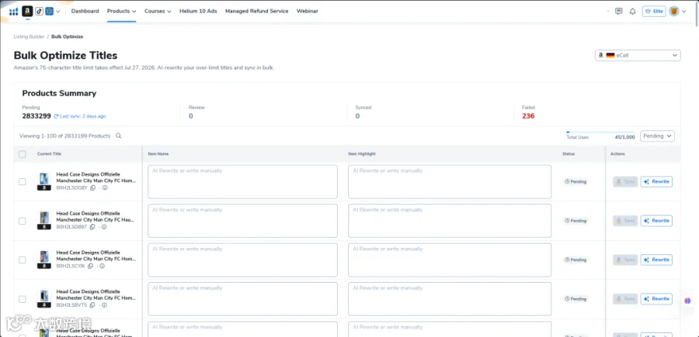Open the floating assistant icon at right edge

pos(687,301)
